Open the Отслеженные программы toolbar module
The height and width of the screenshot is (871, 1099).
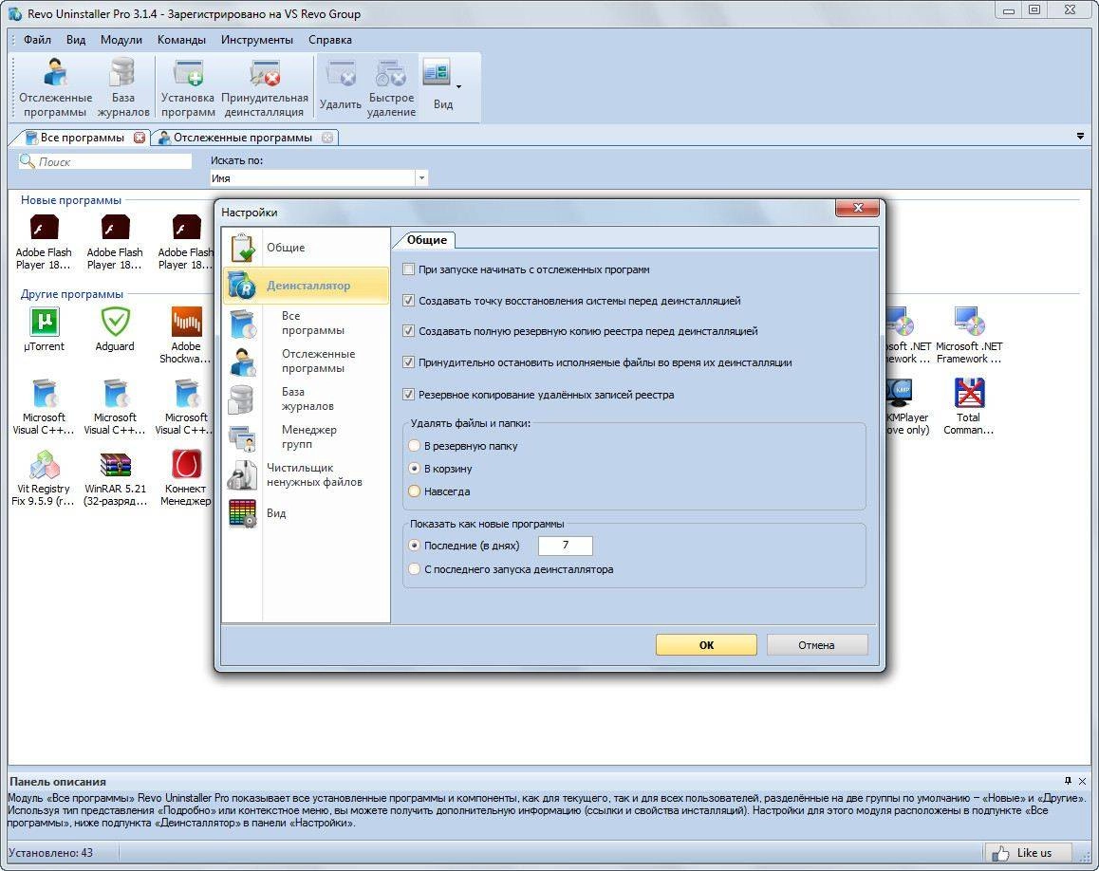[55, 87]
